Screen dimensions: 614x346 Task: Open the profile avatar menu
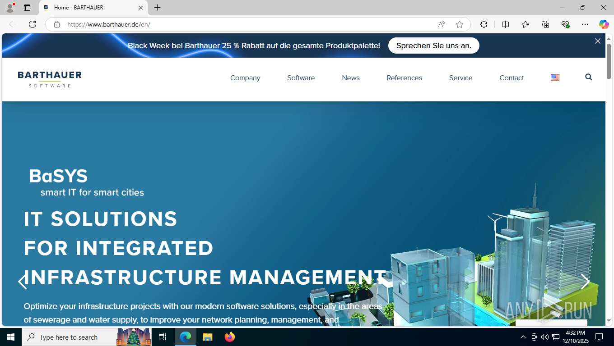pos(10,8)
